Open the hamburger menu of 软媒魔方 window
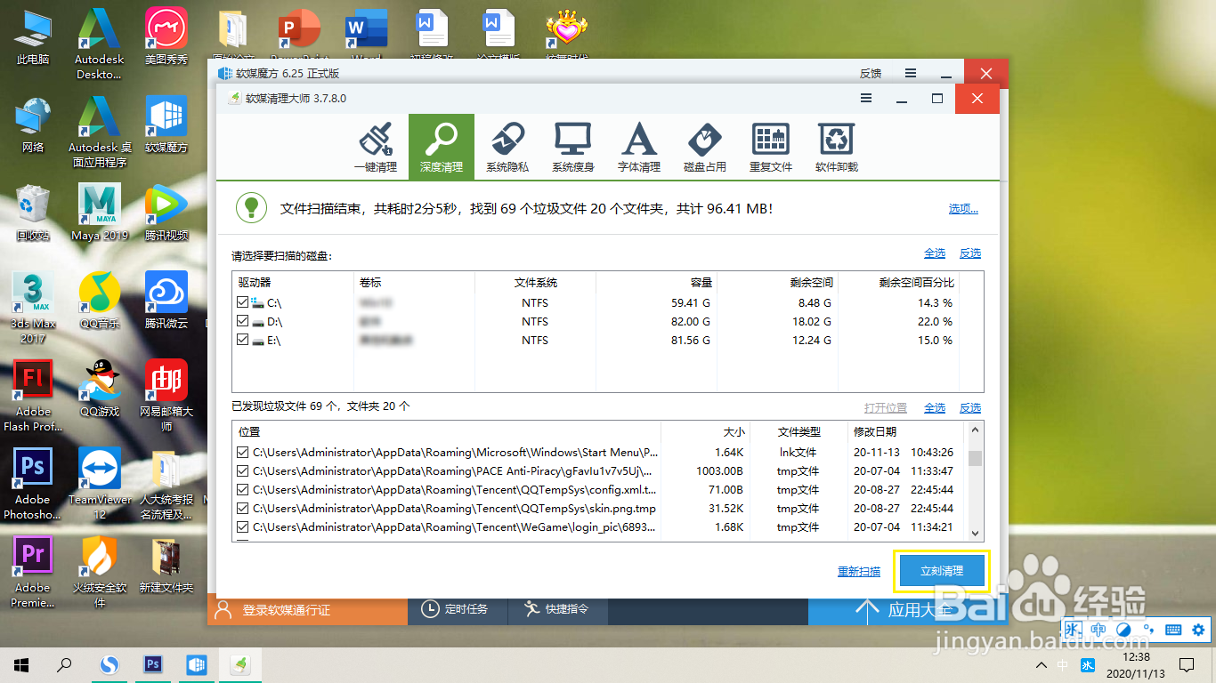Screen dimensions: 1216x683 (910, 73)
